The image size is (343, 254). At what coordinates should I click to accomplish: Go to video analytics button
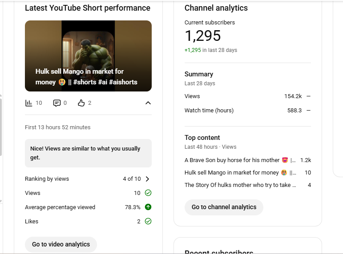pyautogui.click(x=61, y=244)
